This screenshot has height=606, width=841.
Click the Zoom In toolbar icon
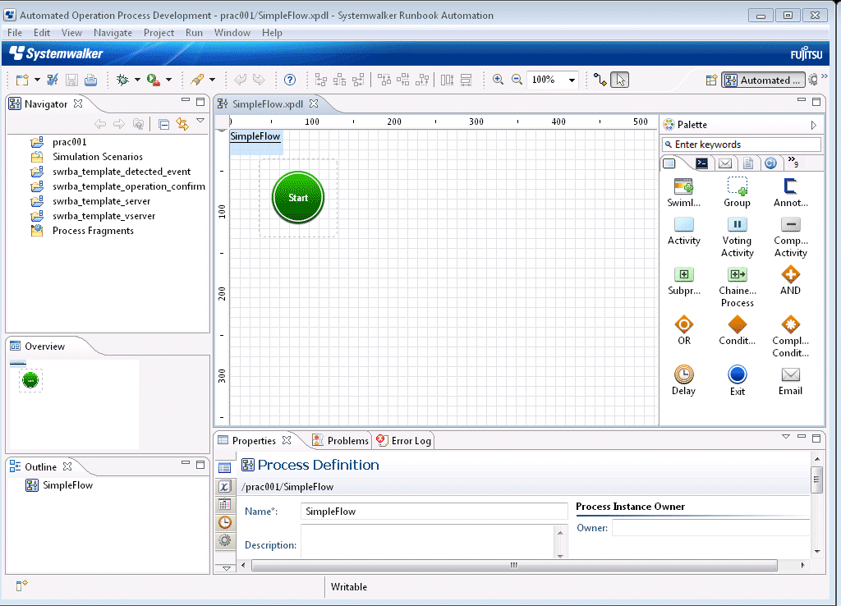coord(498,80)
